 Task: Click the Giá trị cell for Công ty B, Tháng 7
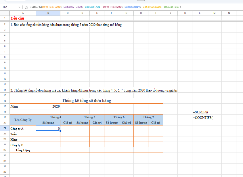(x=156, y=145)
